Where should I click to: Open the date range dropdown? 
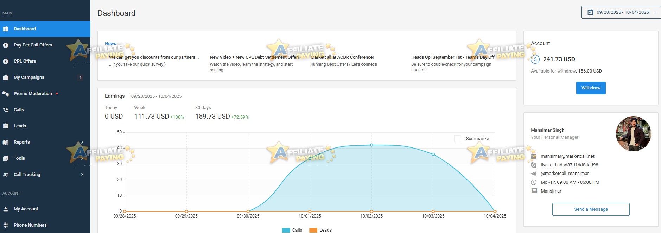click(x=621, y=12)
